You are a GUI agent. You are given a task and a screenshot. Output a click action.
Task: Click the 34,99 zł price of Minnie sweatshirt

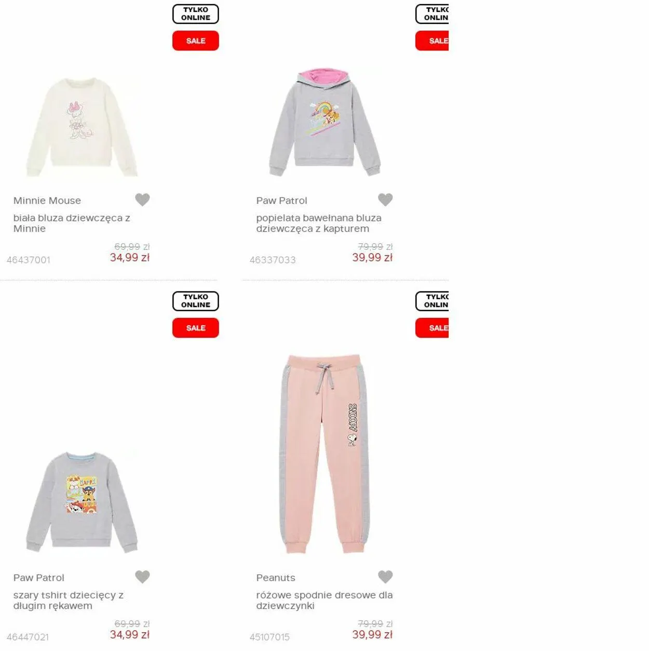click(x=130, y=258)
